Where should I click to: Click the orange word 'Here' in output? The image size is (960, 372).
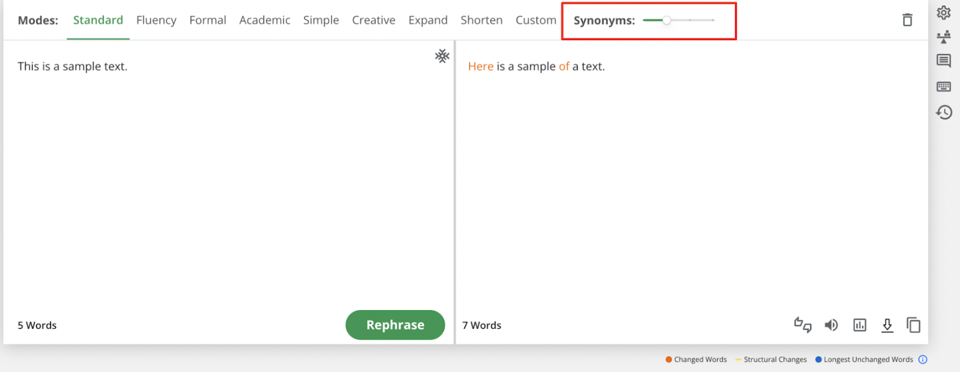481,67
